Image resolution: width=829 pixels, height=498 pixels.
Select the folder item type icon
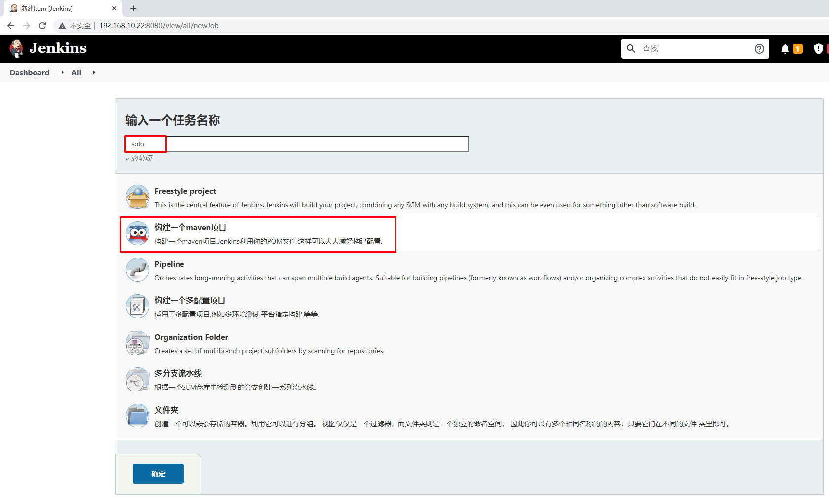(x=138, y=416)
